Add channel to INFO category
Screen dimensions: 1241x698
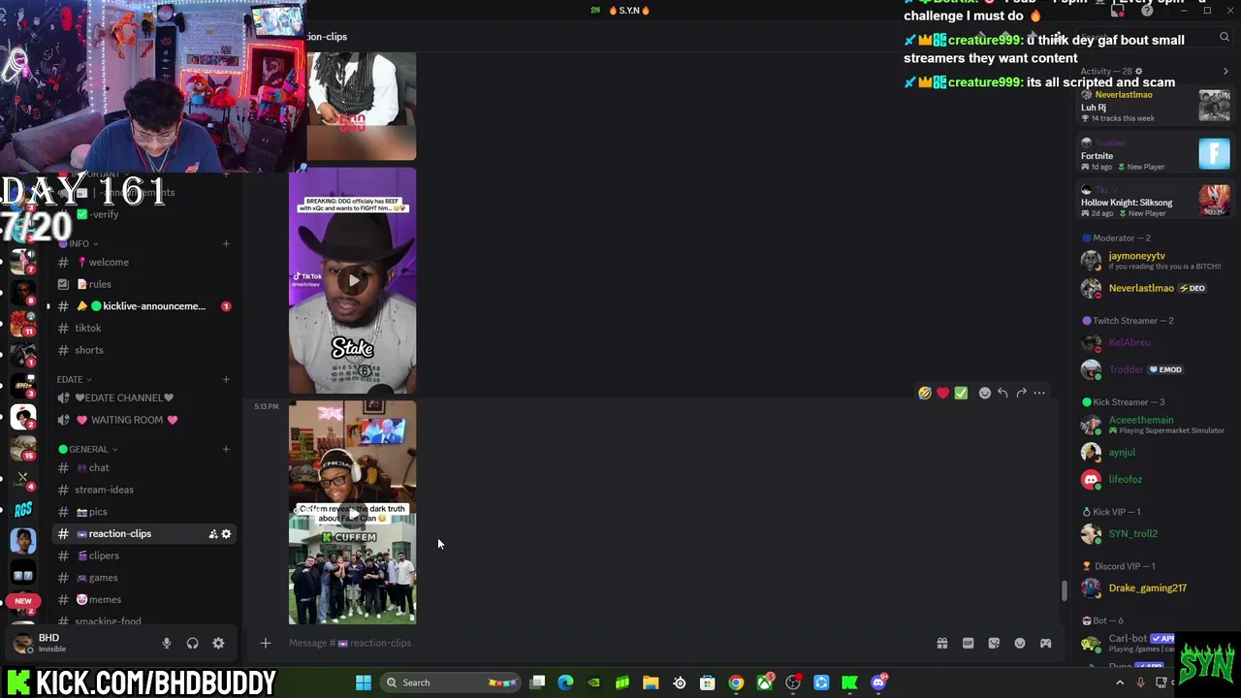click(x=226, y=243)
